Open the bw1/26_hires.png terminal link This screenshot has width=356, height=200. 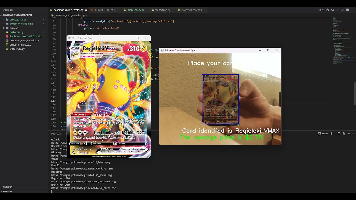coord(81,175)
